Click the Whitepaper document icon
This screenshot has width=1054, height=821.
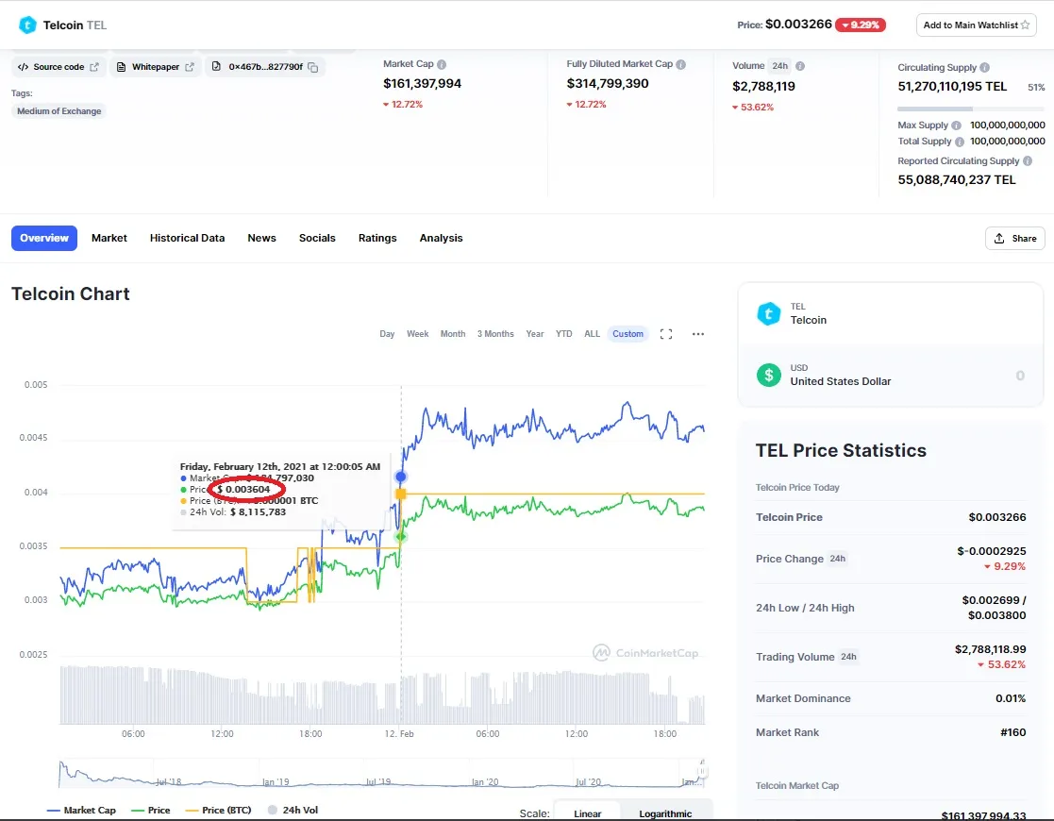(121, 67)
